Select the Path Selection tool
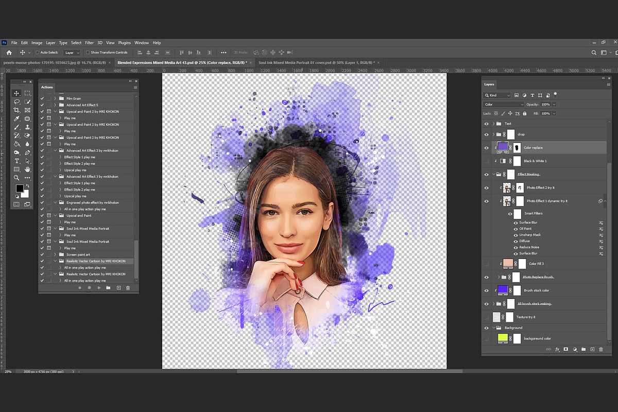This screenshot has width=618, height=412. (27, 161)
